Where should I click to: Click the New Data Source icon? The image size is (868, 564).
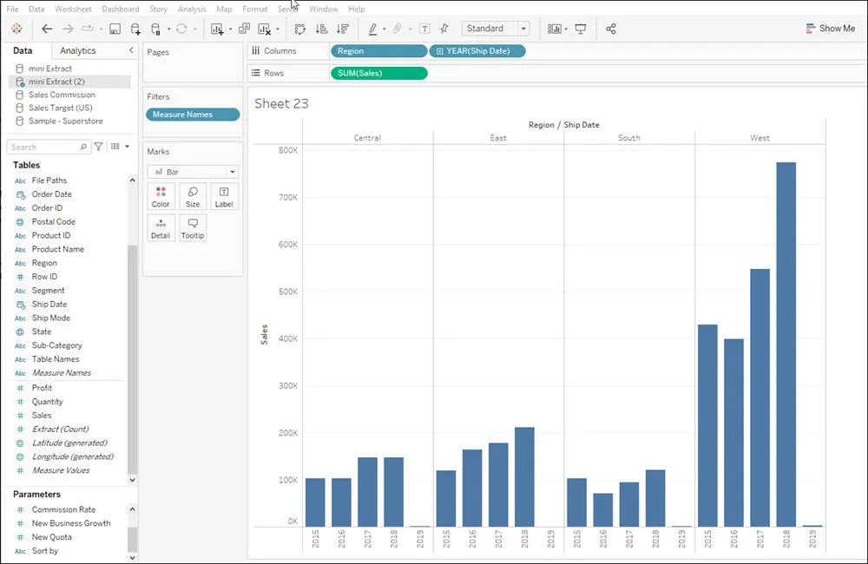coord(135,29)
